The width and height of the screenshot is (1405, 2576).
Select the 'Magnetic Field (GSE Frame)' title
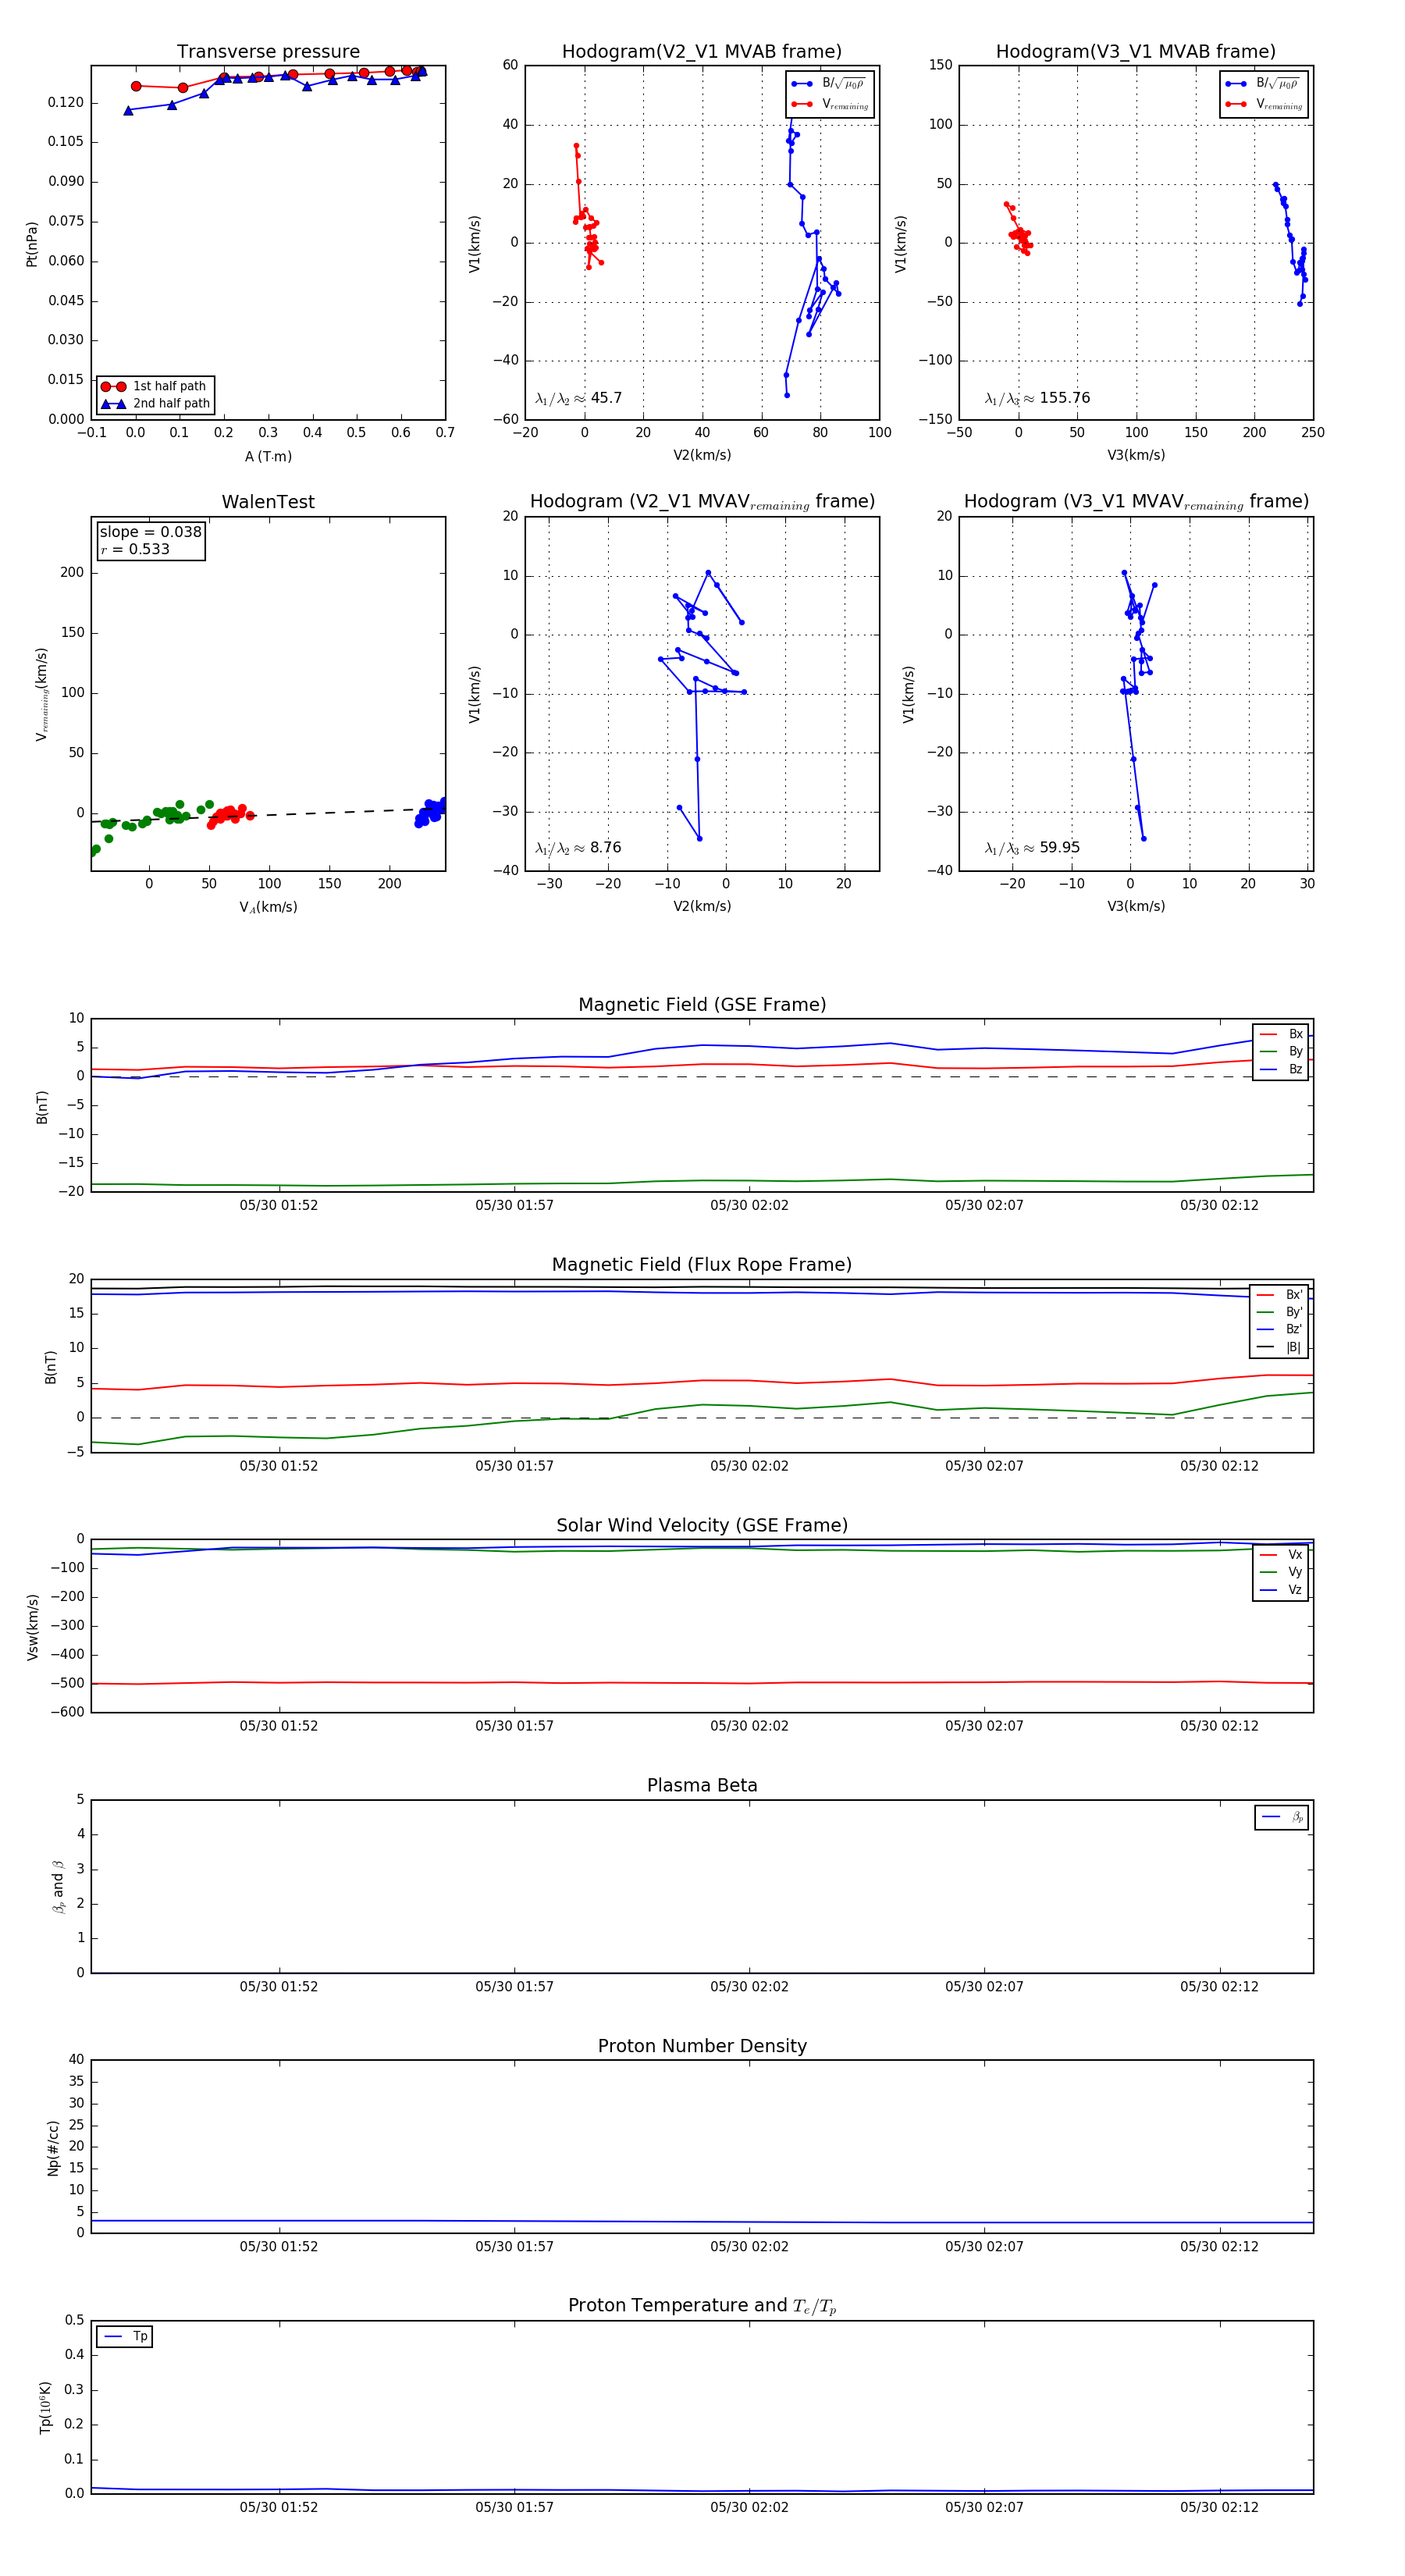pos(702,1005)
